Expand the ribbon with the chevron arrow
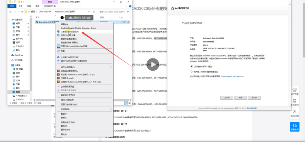 point(127,6)
